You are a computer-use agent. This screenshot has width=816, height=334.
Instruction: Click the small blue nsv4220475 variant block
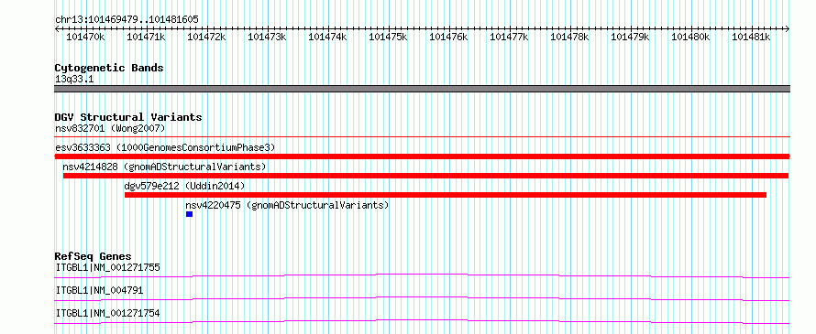(190, 214)
